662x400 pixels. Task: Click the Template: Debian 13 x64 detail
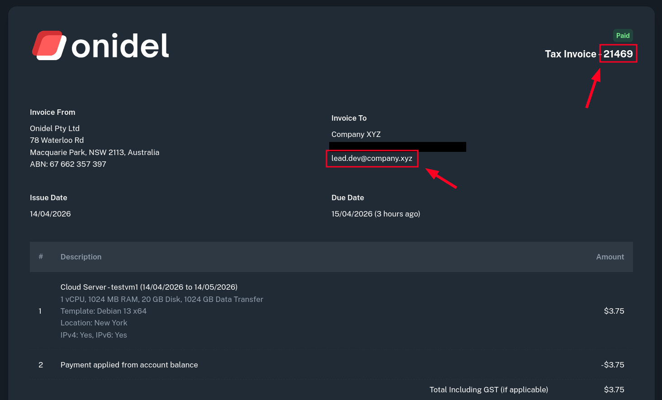[104, 311]
